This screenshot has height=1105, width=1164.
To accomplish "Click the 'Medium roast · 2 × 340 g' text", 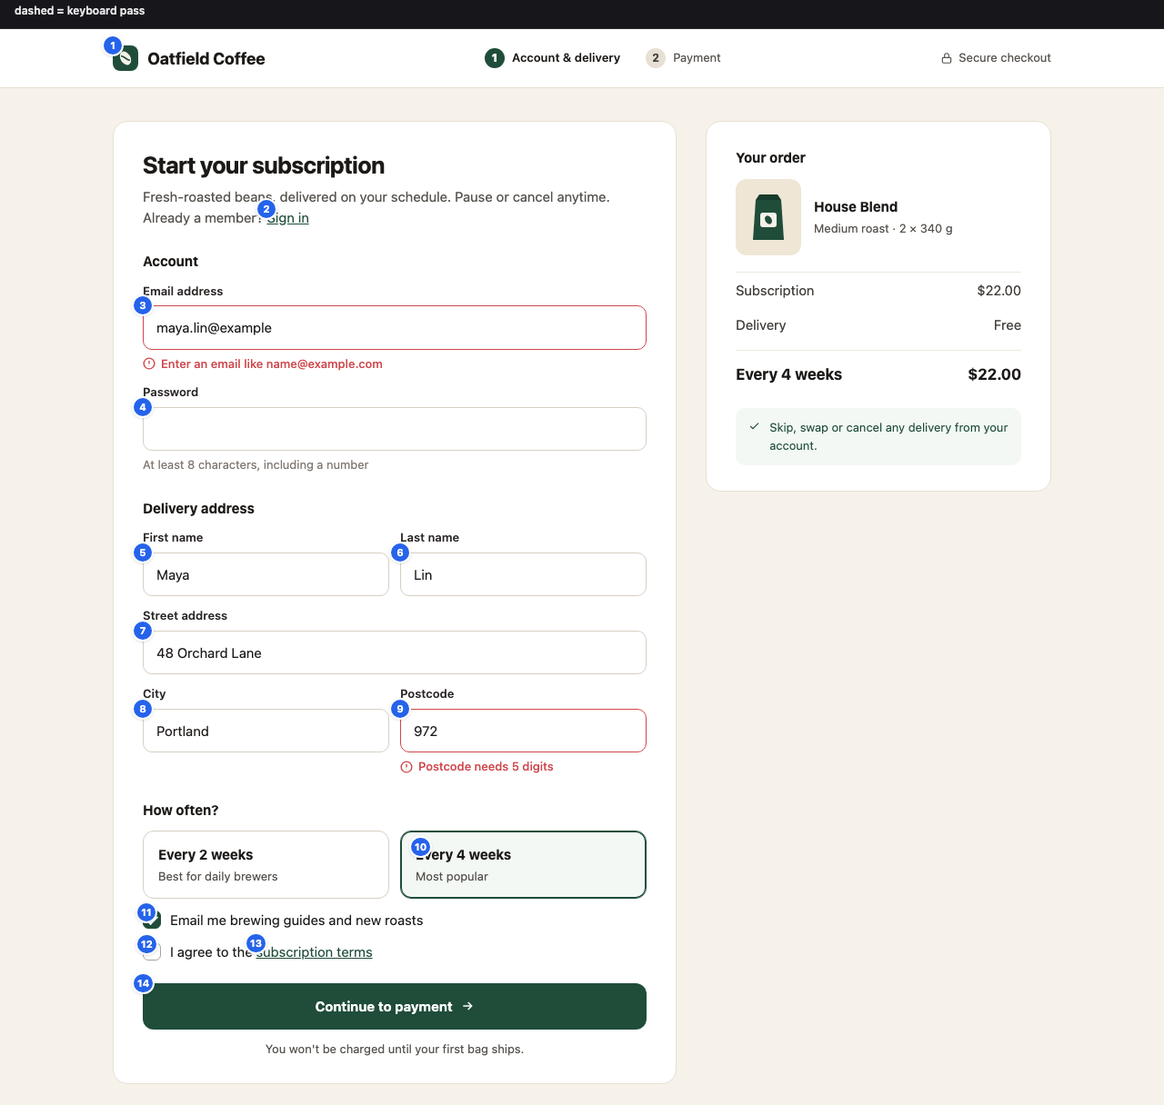I will pos(883,229).
